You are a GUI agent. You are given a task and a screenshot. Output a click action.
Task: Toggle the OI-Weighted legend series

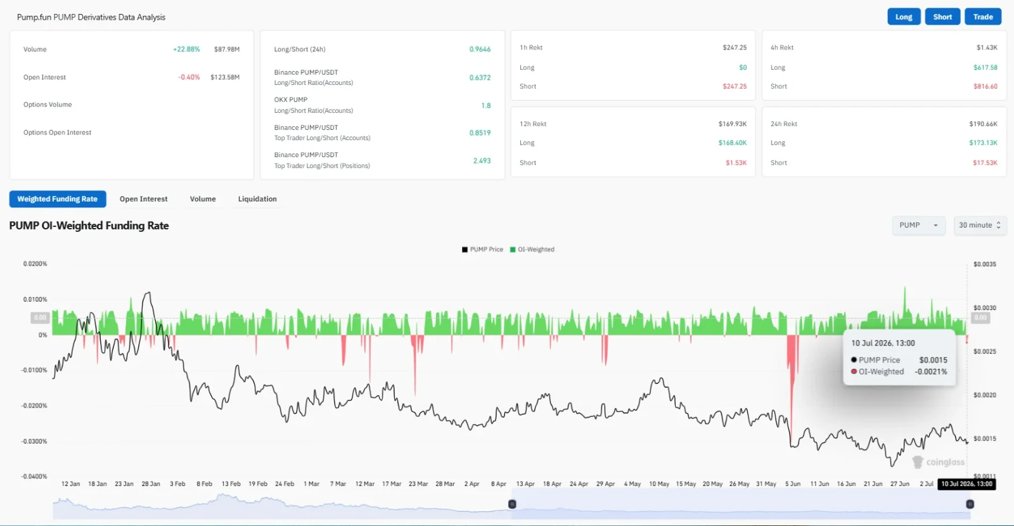[532, 250]
